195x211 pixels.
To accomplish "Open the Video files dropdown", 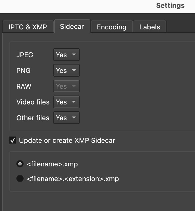I will (x=66, y=102).
